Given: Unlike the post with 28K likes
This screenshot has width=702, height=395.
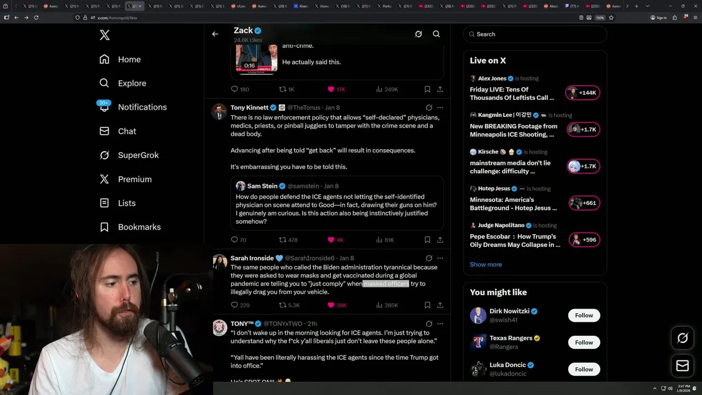Looking at the screenshot, I should tap(337, 305).
